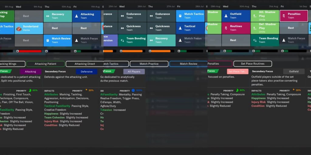
Task: Select the Attacking Patient session option
Action: [x=45, y=64]
